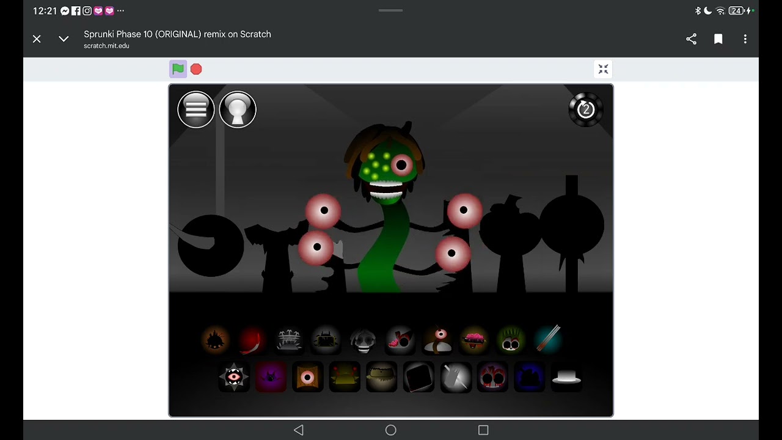The height and width of the screenshot is (440, 782).
Task: Stop the project with the red stop sign
Action: (x=196, y=69)
